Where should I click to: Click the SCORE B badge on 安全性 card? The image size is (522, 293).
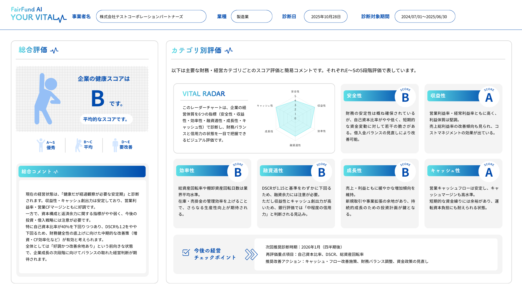tap(405, 97)
